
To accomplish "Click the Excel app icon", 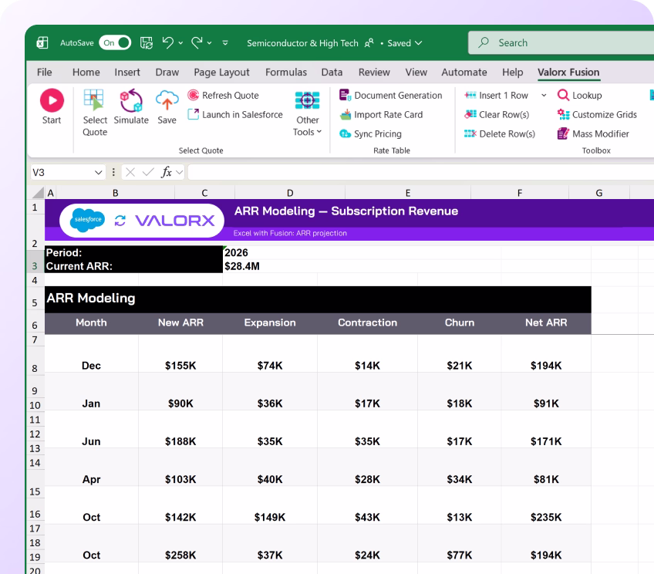I will [x=42, y=43].
